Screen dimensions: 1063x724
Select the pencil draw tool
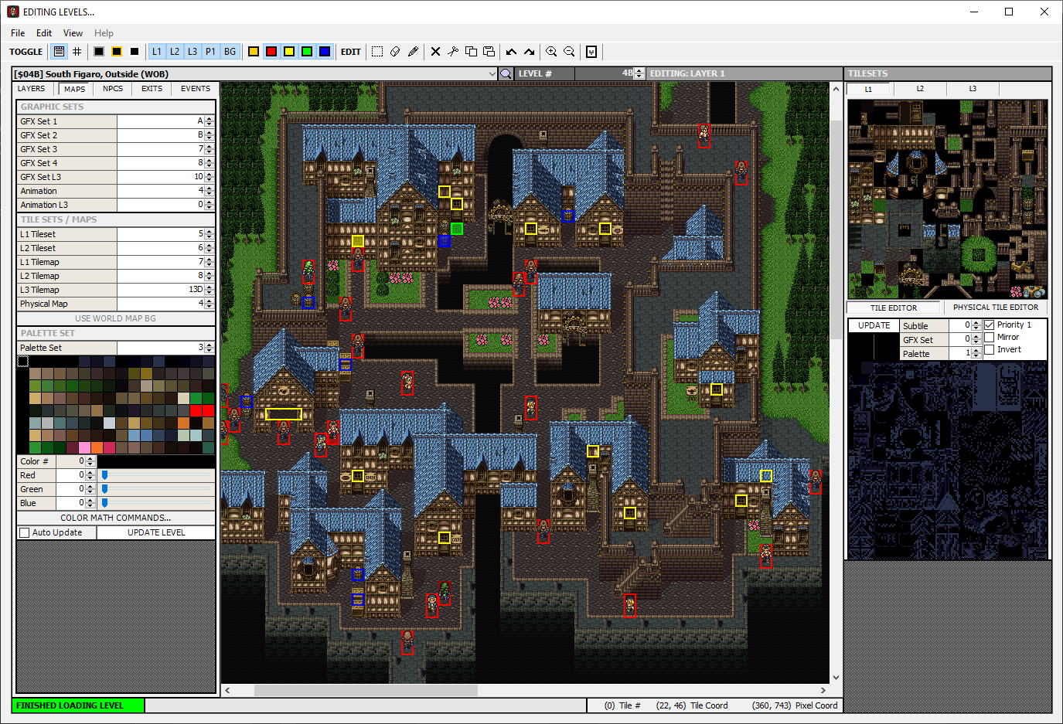click(x=413, y=52)
